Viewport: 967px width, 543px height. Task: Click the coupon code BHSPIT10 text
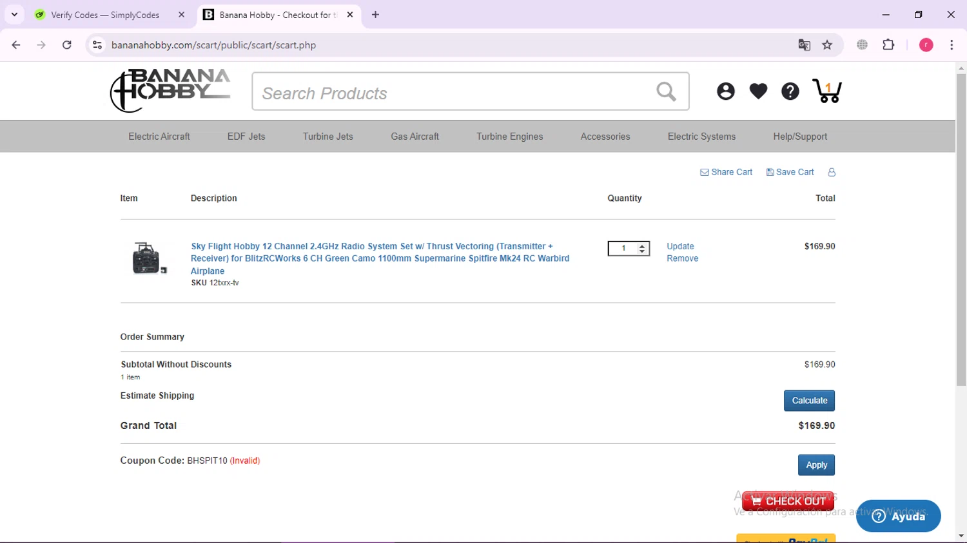pos(207,461)
